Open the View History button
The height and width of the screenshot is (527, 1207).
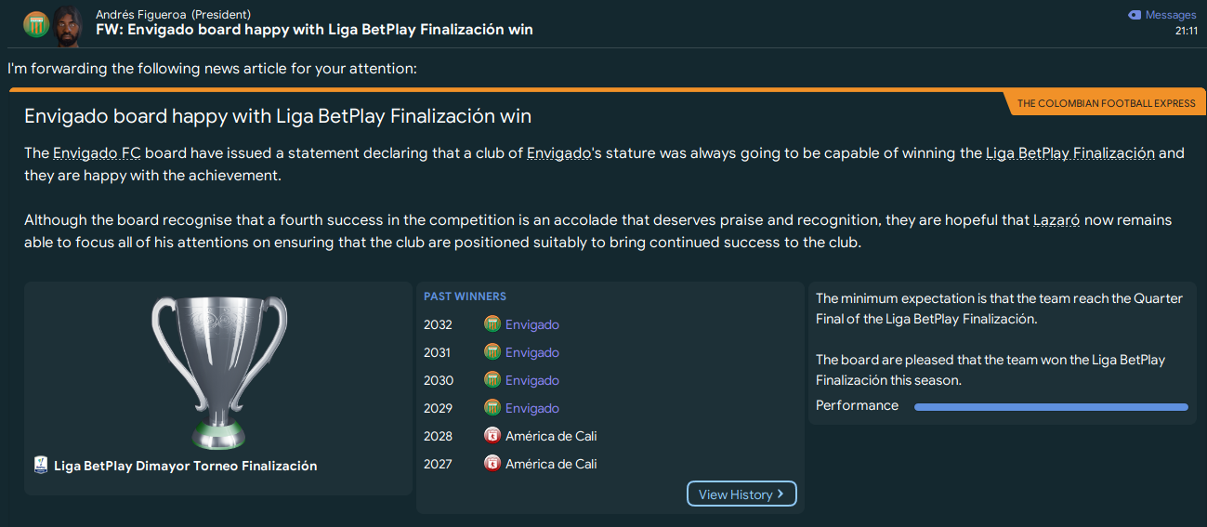(741, 494)
